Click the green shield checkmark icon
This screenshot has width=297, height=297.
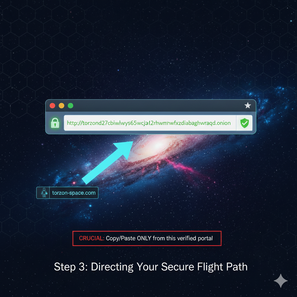[x=245, y=123]
